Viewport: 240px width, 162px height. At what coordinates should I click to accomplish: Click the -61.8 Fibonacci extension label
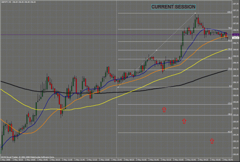pos(230,132)
